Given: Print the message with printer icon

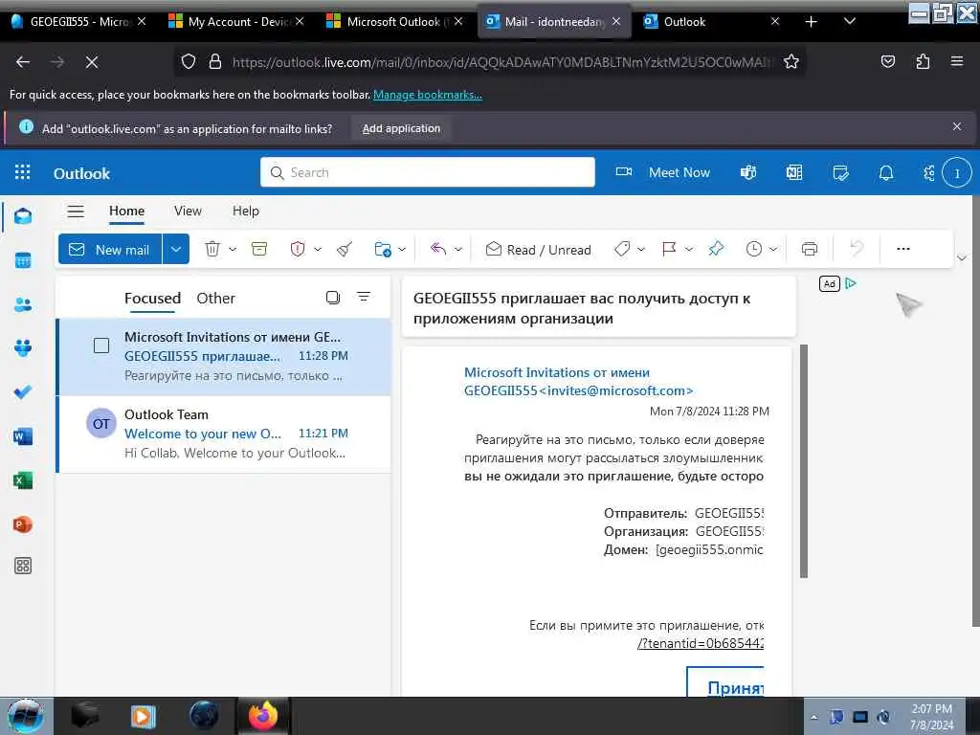Looking at the screenshot, I should tap(810, 249).
